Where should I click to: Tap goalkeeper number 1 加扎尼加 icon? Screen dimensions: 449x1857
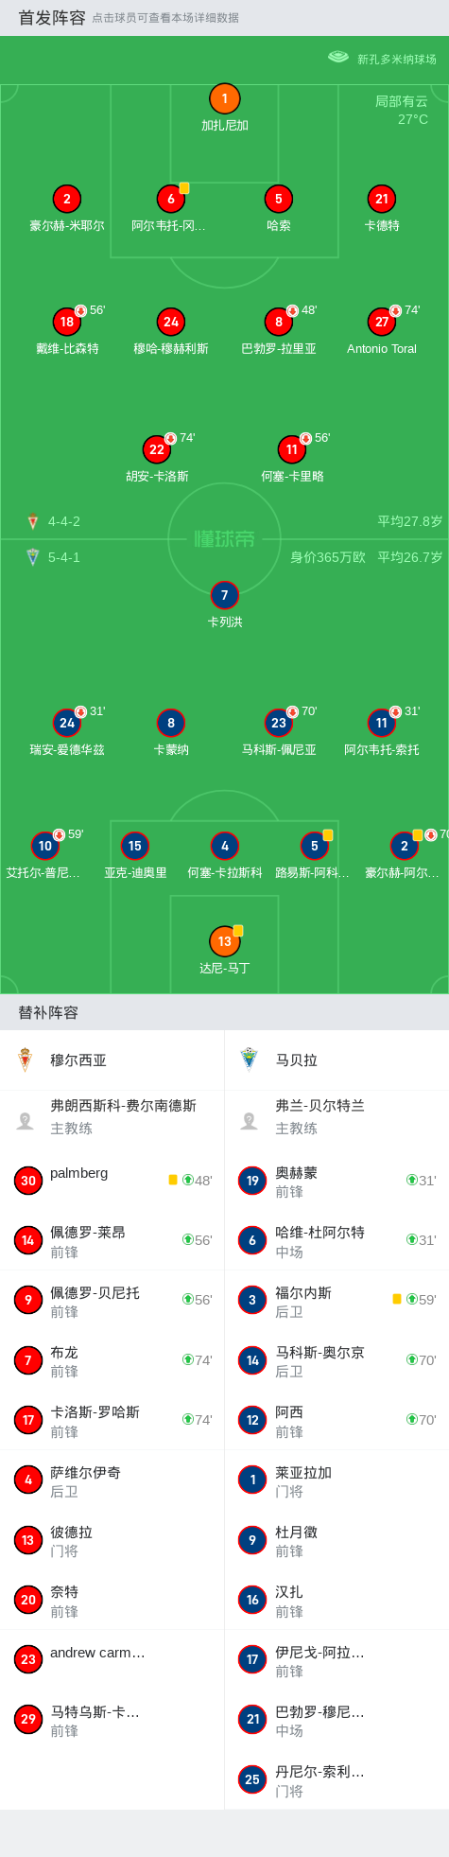[x=224, y=98]
